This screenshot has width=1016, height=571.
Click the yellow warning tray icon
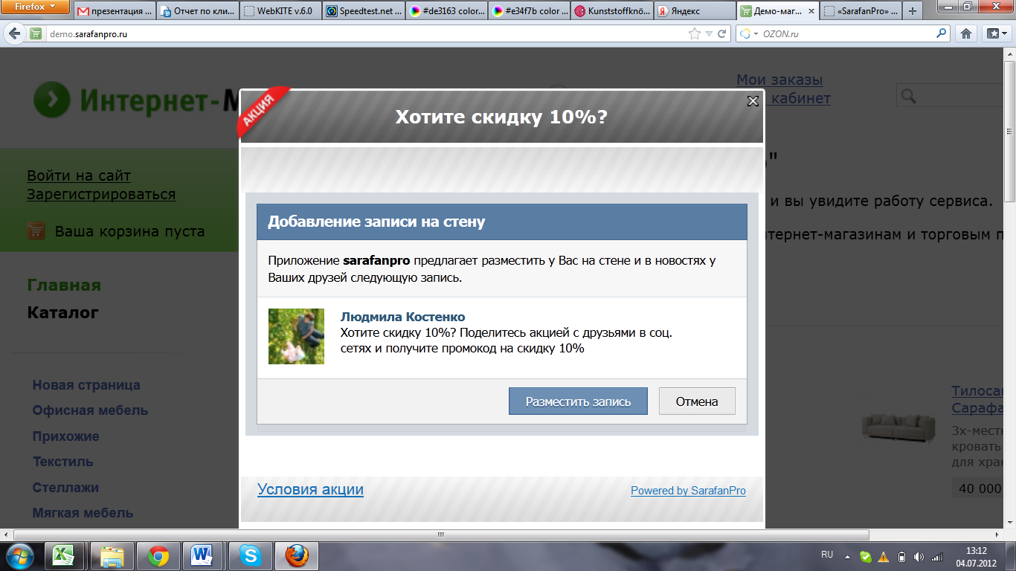[x=884, y=556]
